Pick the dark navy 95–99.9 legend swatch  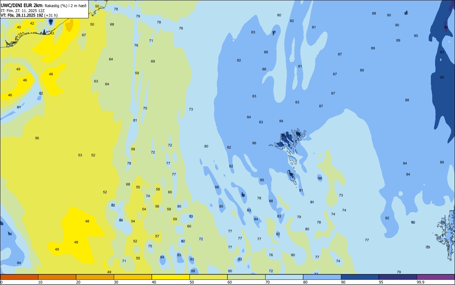[398, 277]
